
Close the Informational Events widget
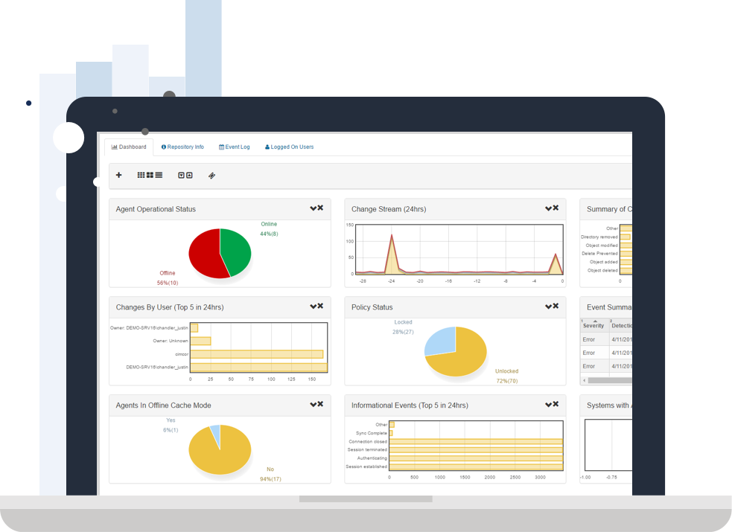pyautogui.click(x=556, y=404)
